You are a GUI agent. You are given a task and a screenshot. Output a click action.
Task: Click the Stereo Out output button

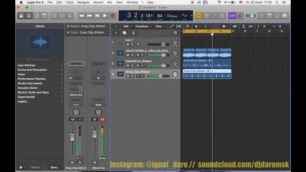(76, 95)
